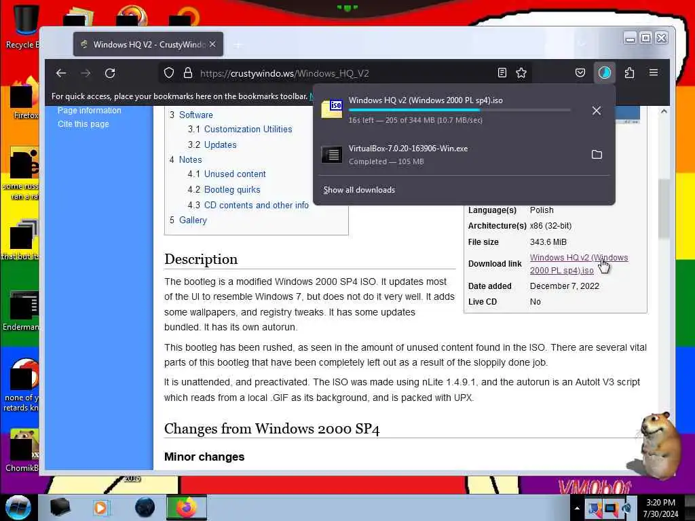Open the black box taskbar app
Screen dimensions: 695x521
(x=60, y=507)
